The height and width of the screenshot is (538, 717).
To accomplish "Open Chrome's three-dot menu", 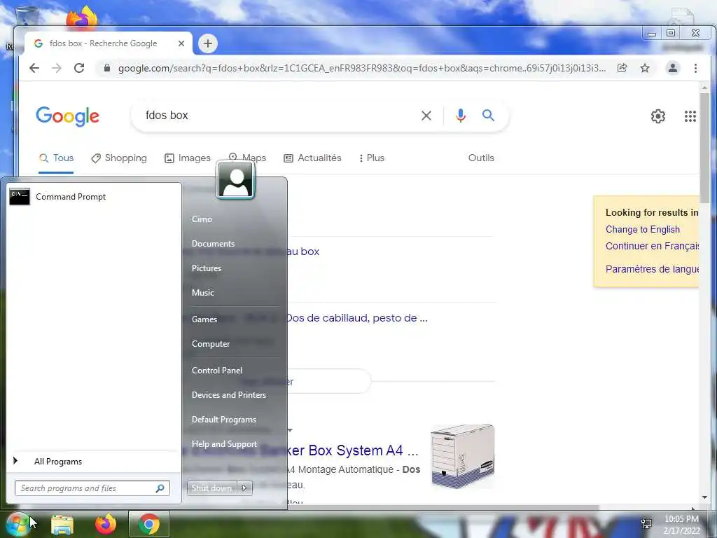I will [x=695, y=68].
